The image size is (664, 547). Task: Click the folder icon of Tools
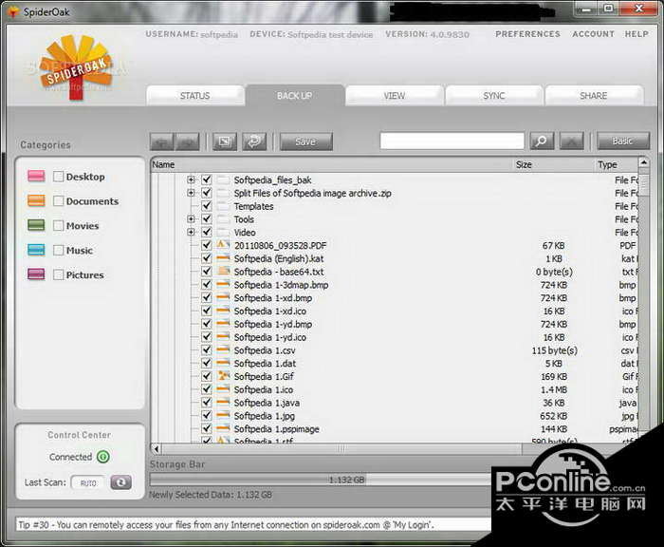[x=223, y=219]
